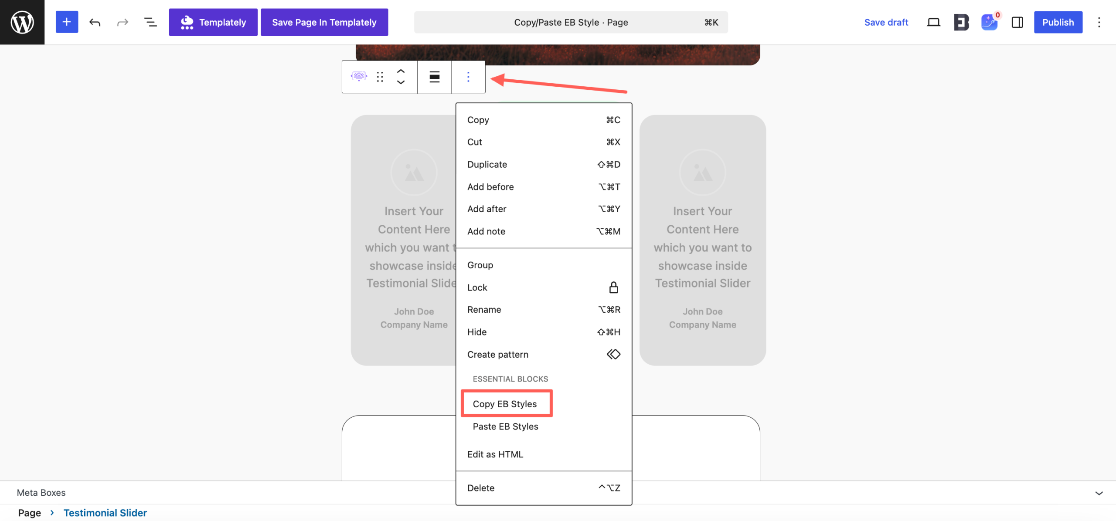Screen dimensions: 1116x521
Task: Expand the Meta Boxes panel chevron
Action: coord(1099,493)
